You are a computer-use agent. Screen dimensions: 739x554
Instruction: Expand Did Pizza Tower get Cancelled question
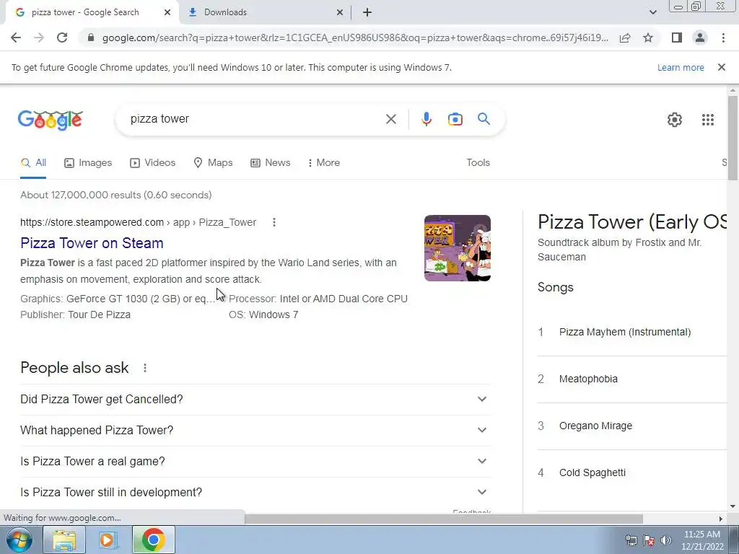pyautogui.click(x=255, y=400)
